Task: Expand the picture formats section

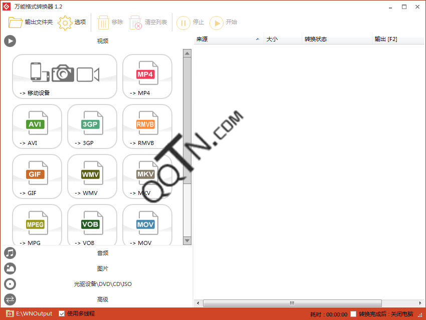Action: point(102,268)
